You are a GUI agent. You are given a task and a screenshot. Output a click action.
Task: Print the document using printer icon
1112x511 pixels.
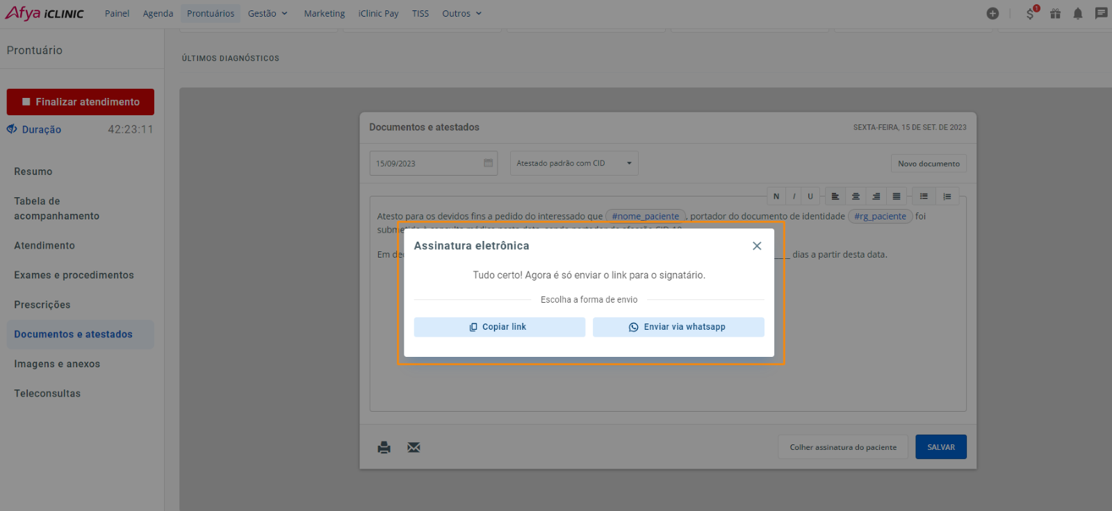click(384, 447)
